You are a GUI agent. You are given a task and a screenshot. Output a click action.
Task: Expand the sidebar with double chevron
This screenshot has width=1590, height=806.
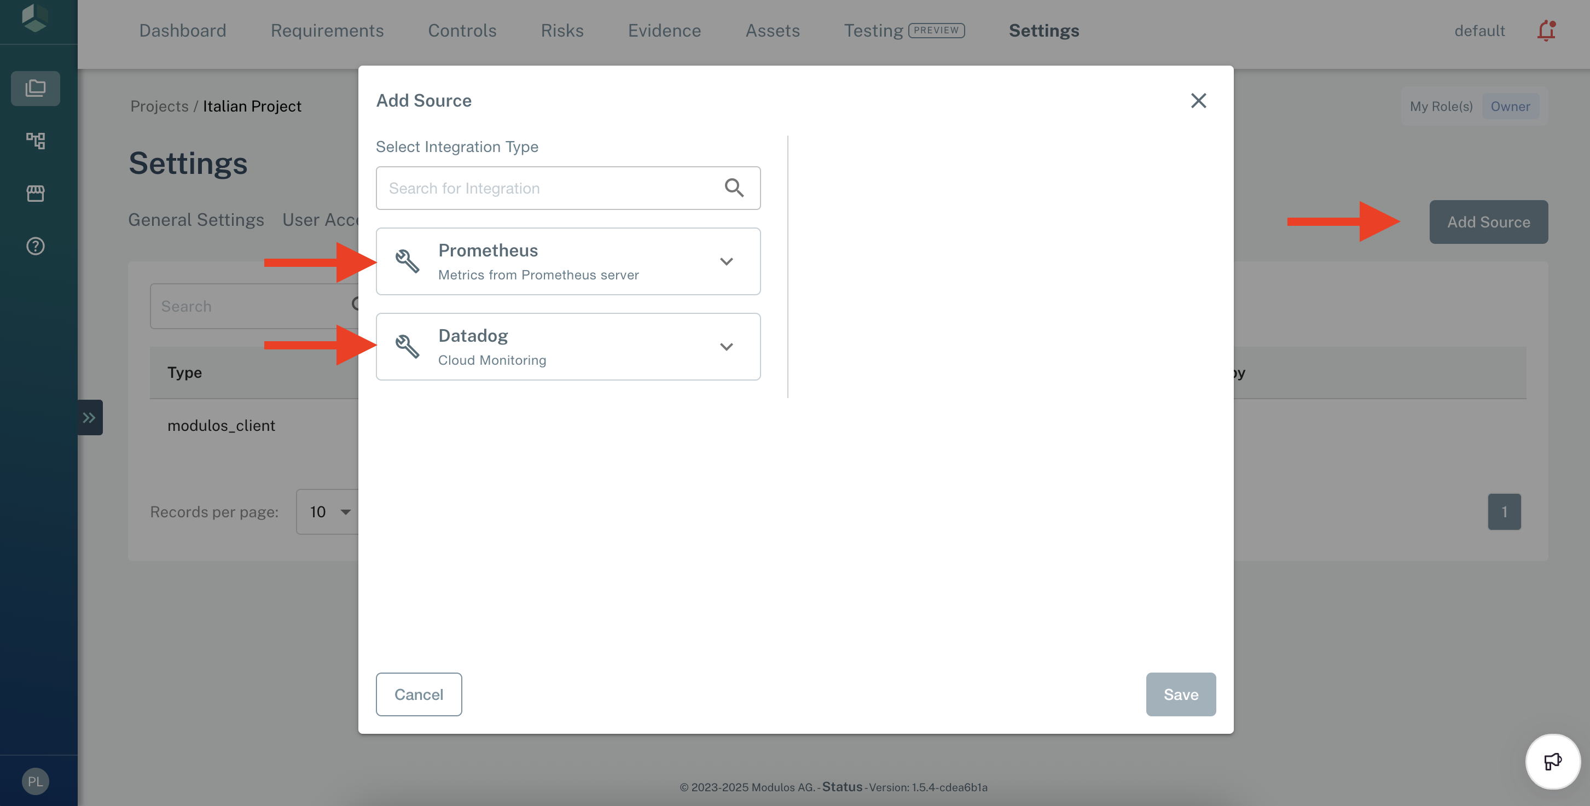[90, 418]
